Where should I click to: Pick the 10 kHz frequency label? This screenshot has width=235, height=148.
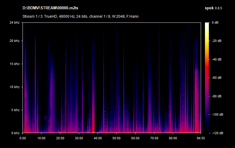(14, 87)
